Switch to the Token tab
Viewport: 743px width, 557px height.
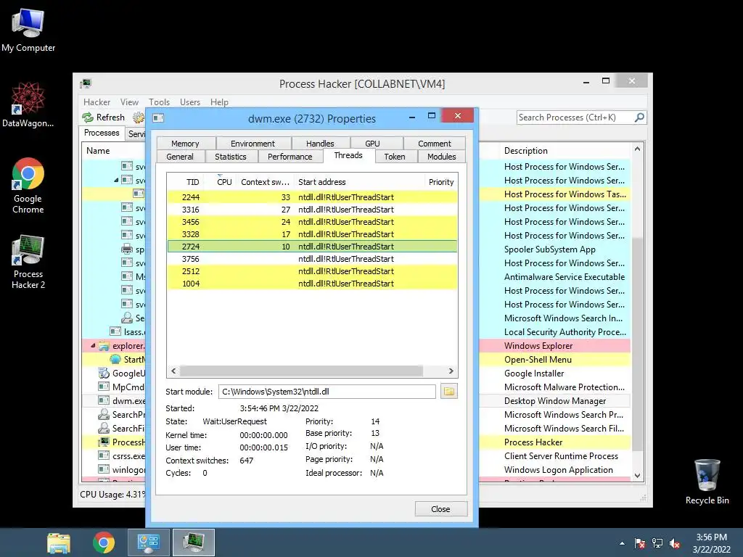point(395,157)
